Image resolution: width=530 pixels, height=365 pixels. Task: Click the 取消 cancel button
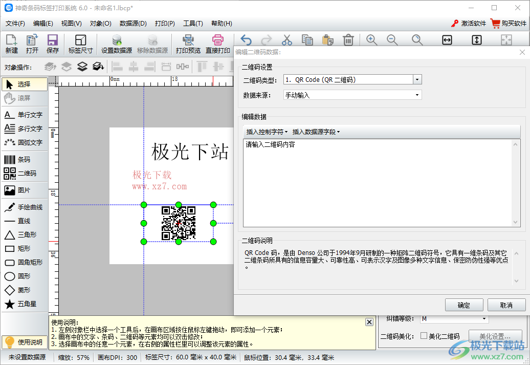click(506, 305)
